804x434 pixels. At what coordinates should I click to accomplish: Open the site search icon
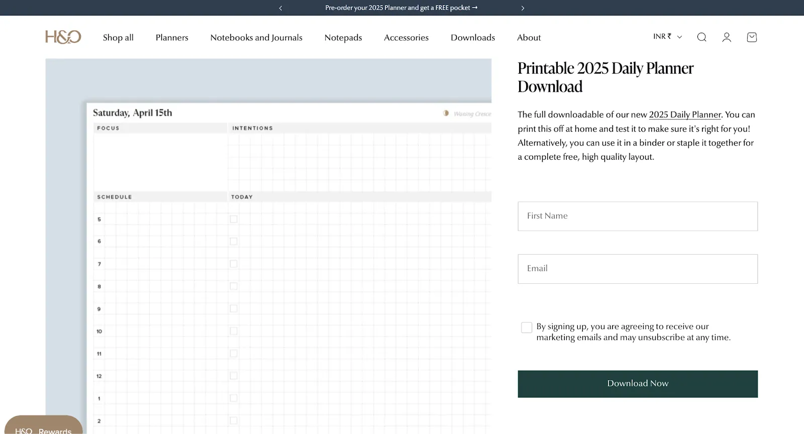[x=701, y=37]
